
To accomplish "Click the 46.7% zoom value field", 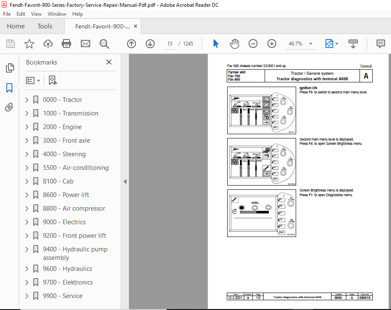I will [x=296, y=44].
